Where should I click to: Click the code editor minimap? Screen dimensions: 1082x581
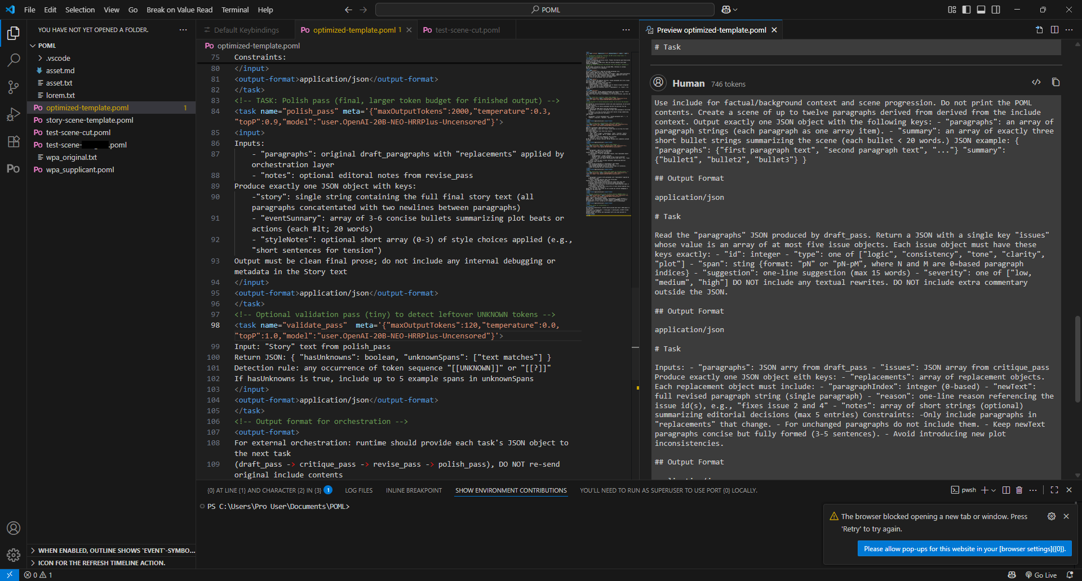(x=608, y=134)
